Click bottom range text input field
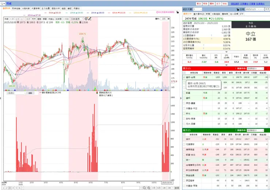The image size is (270, 190). [131, 188]
